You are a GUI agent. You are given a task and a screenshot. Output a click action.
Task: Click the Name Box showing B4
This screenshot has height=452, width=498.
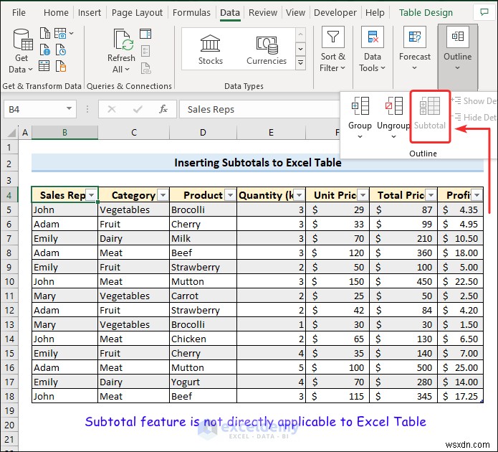coord(40,109)
